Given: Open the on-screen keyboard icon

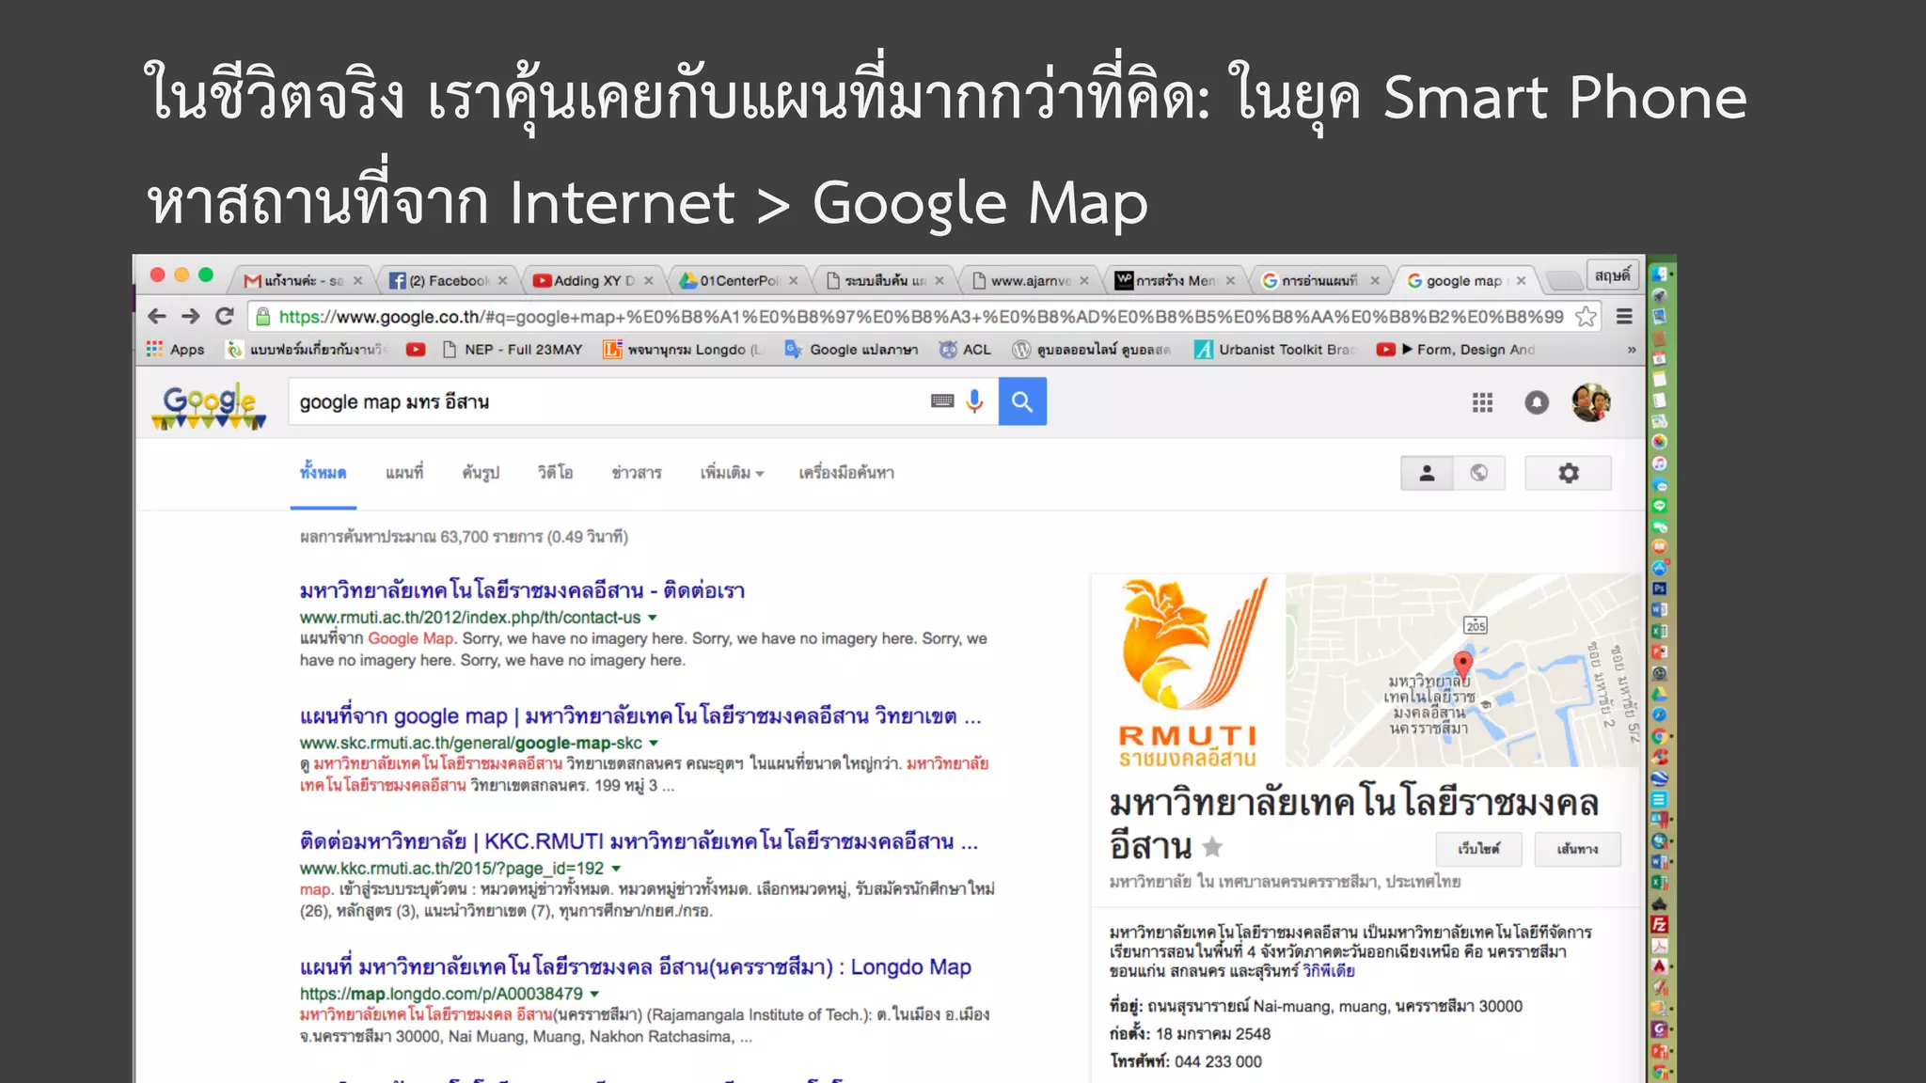Looking at the screenshot, I should [942, 401].
